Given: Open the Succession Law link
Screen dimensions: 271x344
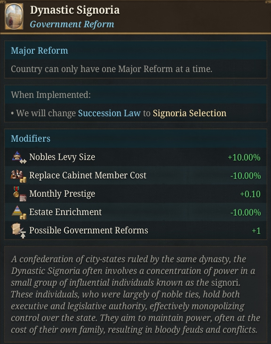Looking at the screenshot, I should (109, 113).
